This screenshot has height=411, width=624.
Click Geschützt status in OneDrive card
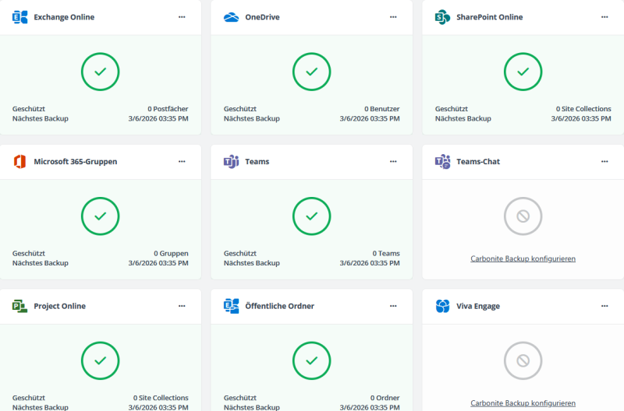tap(240, 109)
